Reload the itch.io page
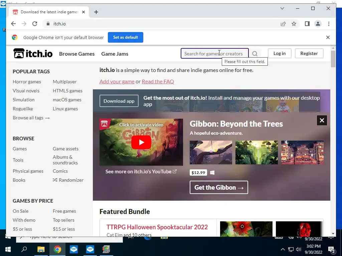The width and height of the screenshot is (342, 256). click(x=35, y=24)
